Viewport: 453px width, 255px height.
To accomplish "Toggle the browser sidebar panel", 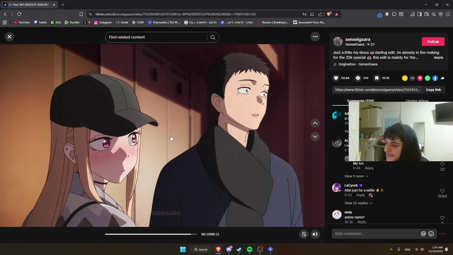I will click(419, 14).
